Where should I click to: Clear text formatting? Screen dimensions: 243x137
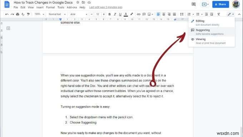(x=218, y=14)
